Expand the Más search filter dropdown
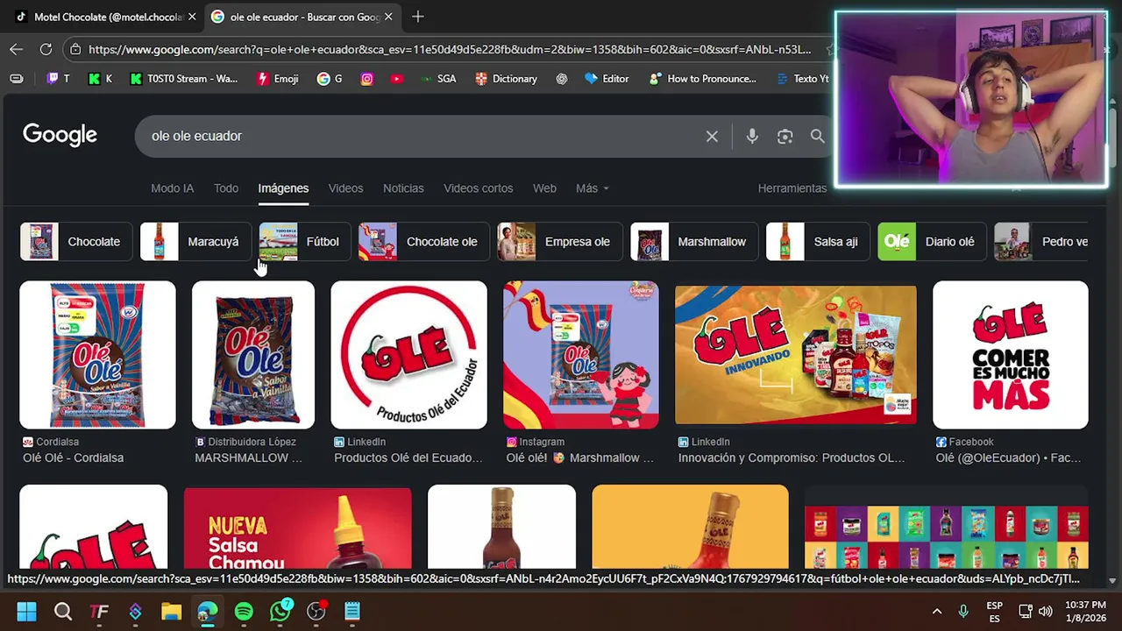This screenshot has width=1122, height=631. (x=592, y=188)
